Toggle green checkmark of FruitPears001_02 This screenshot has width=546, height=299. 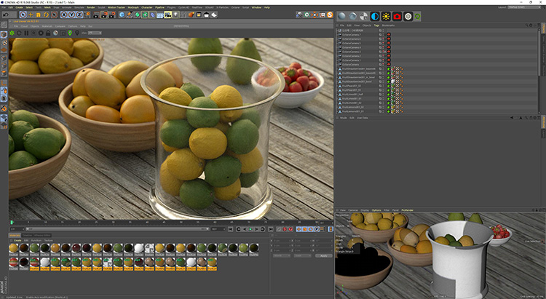tap(389, 86)
